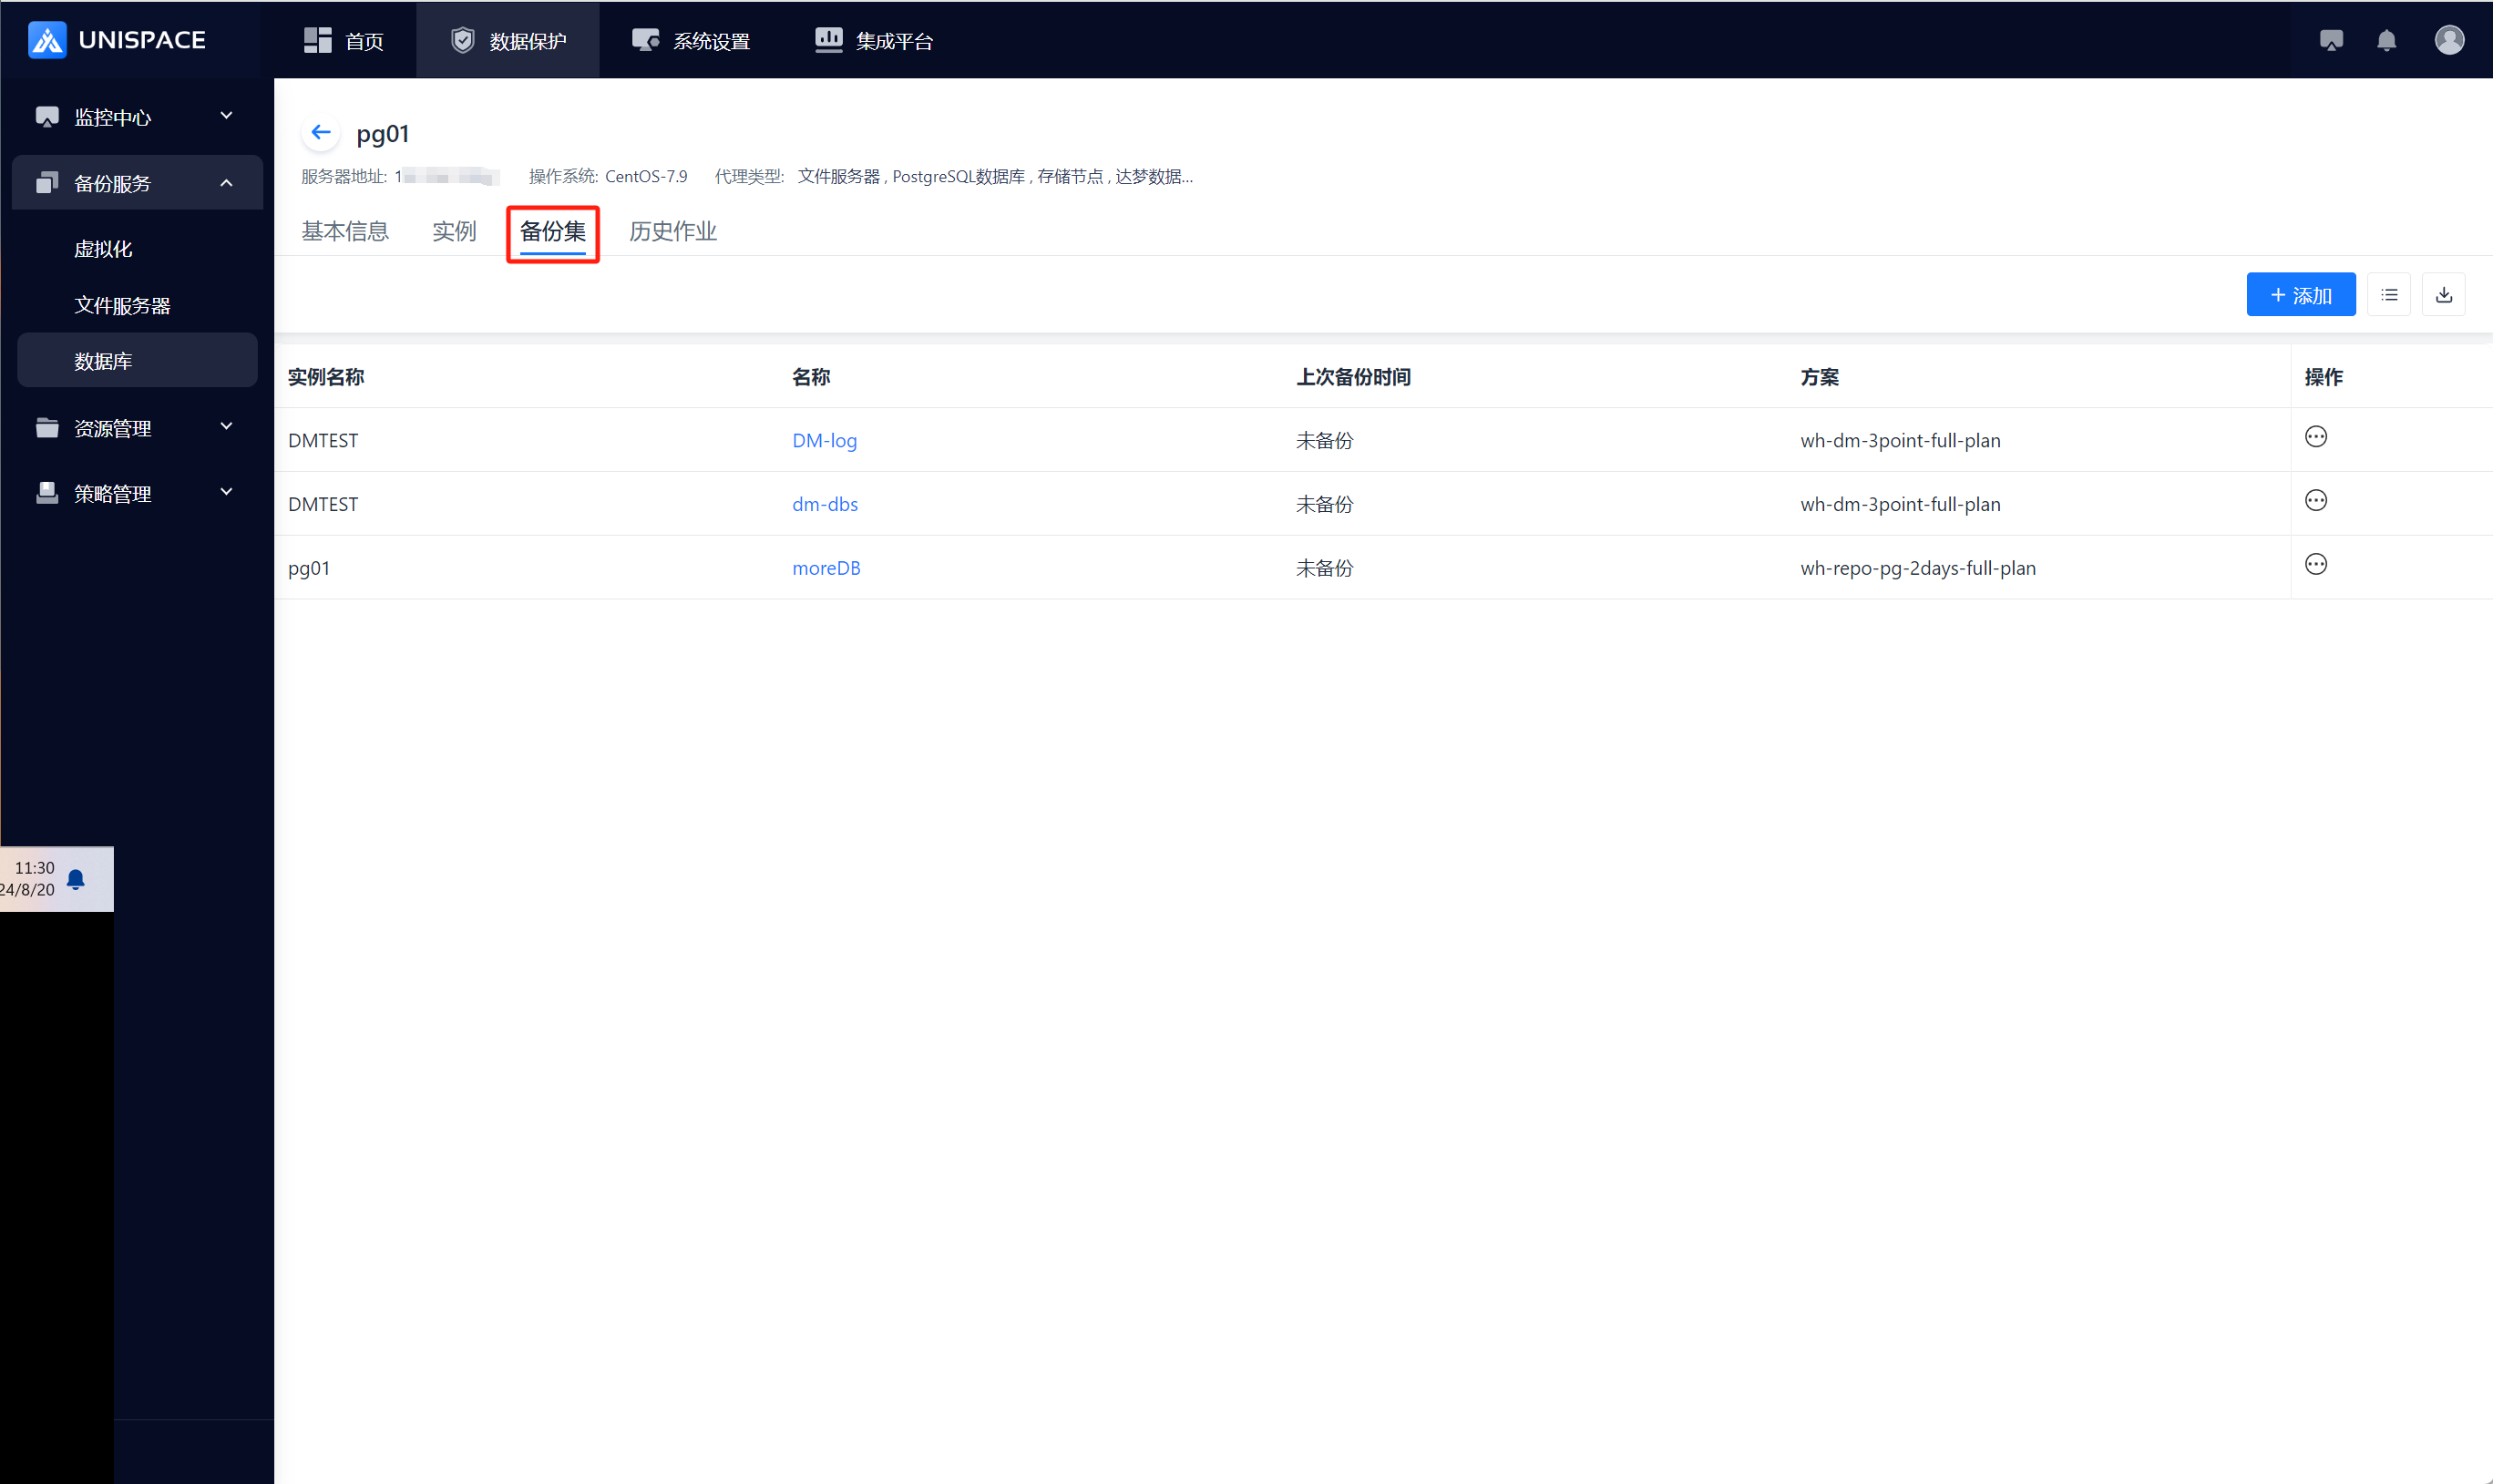The height and width of the screenshot is (1484, 2493).
Task: Select 文件服务器 in the sidebar
Action: click(122, 305)
